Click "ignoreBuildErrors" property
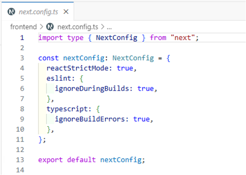This screenshot has width=246, height=175. 90,119
